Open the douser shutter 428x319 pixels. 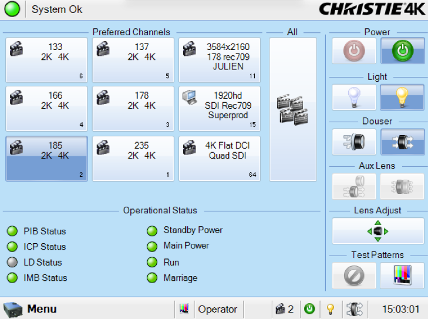point(402,142)
